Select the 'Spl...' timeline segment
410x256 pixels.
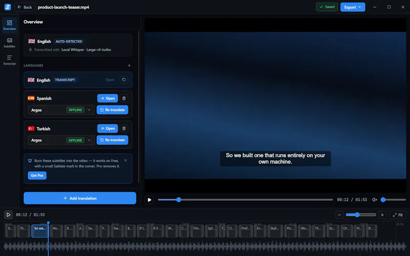(211, 231)
